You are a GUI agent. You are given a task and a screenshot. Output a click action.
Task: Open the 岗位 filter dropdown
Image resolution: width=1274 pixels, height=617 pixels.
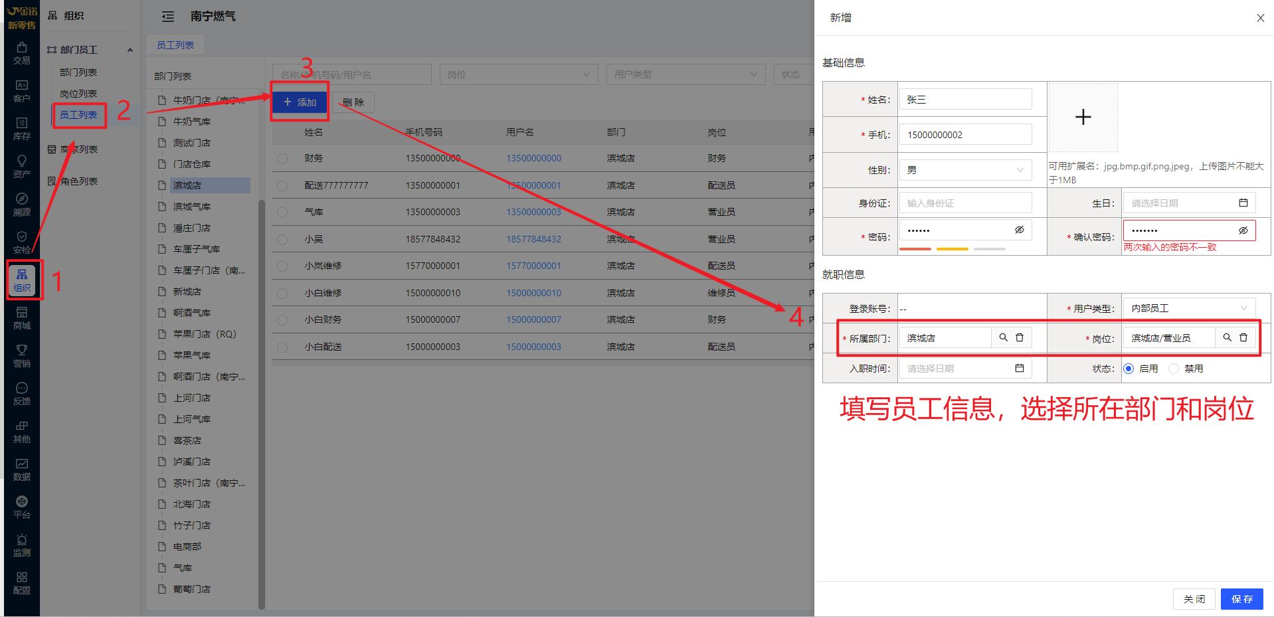coord(519,74)
